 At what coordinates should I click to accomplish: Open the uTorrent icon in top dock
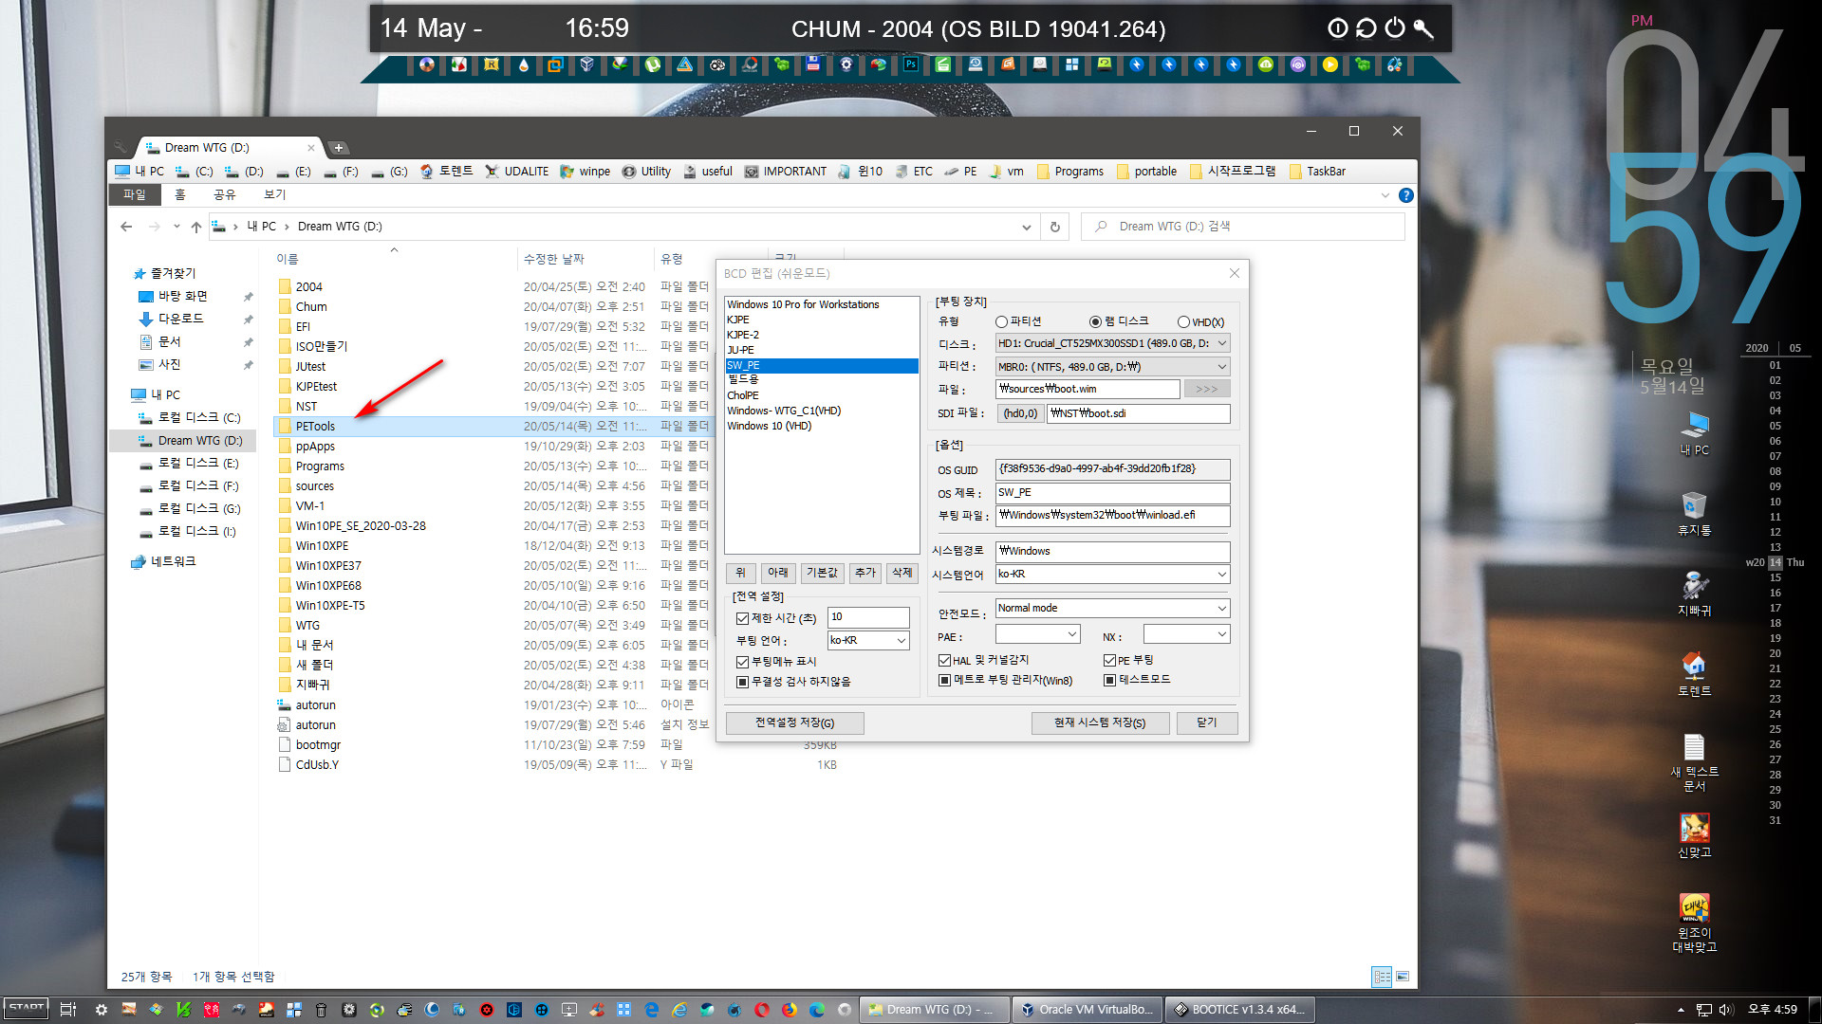click(653, 64)
